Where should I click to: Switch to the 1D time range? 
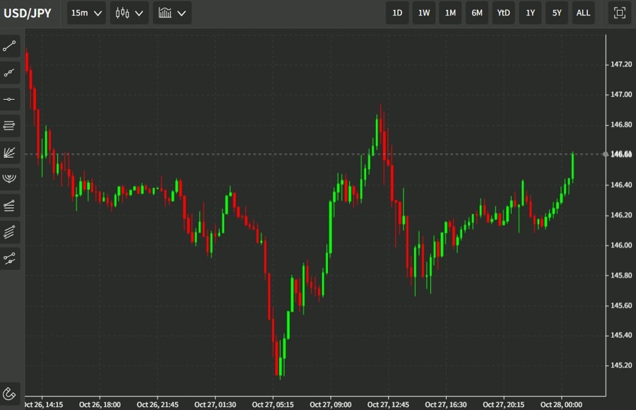click(397, 12)
